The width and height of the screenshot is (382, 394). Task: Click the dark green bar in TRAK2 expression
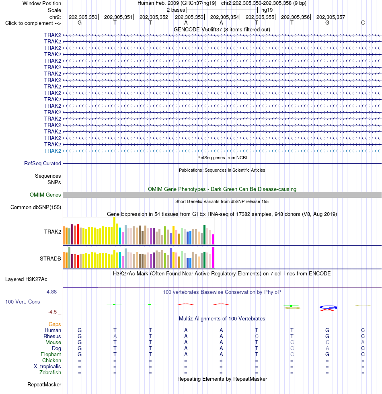(x=205, y=235)
